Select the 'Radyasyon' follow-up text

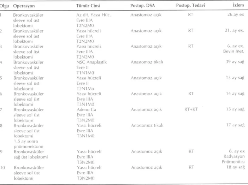234,156
